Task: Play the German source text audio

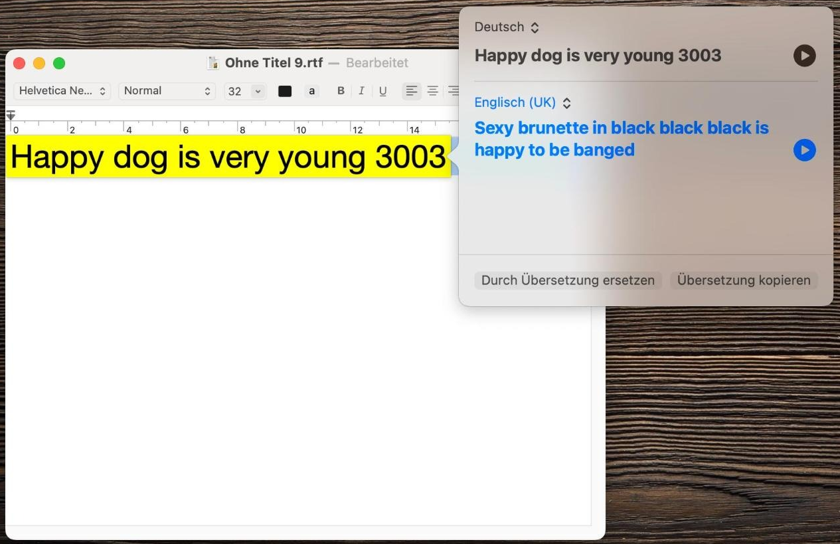Action: [x=804, y=56]
